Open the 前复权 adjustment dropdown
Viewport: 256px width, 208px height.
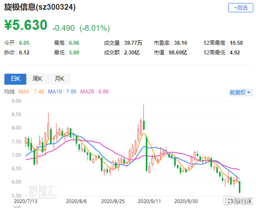pyautogui.click(x=241, y=93)
